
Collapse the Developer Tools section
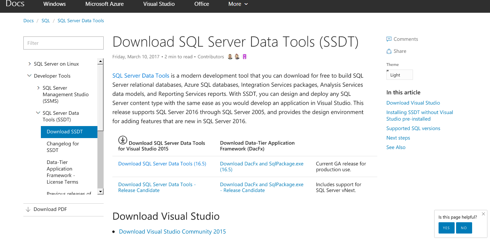pos(29,75)
